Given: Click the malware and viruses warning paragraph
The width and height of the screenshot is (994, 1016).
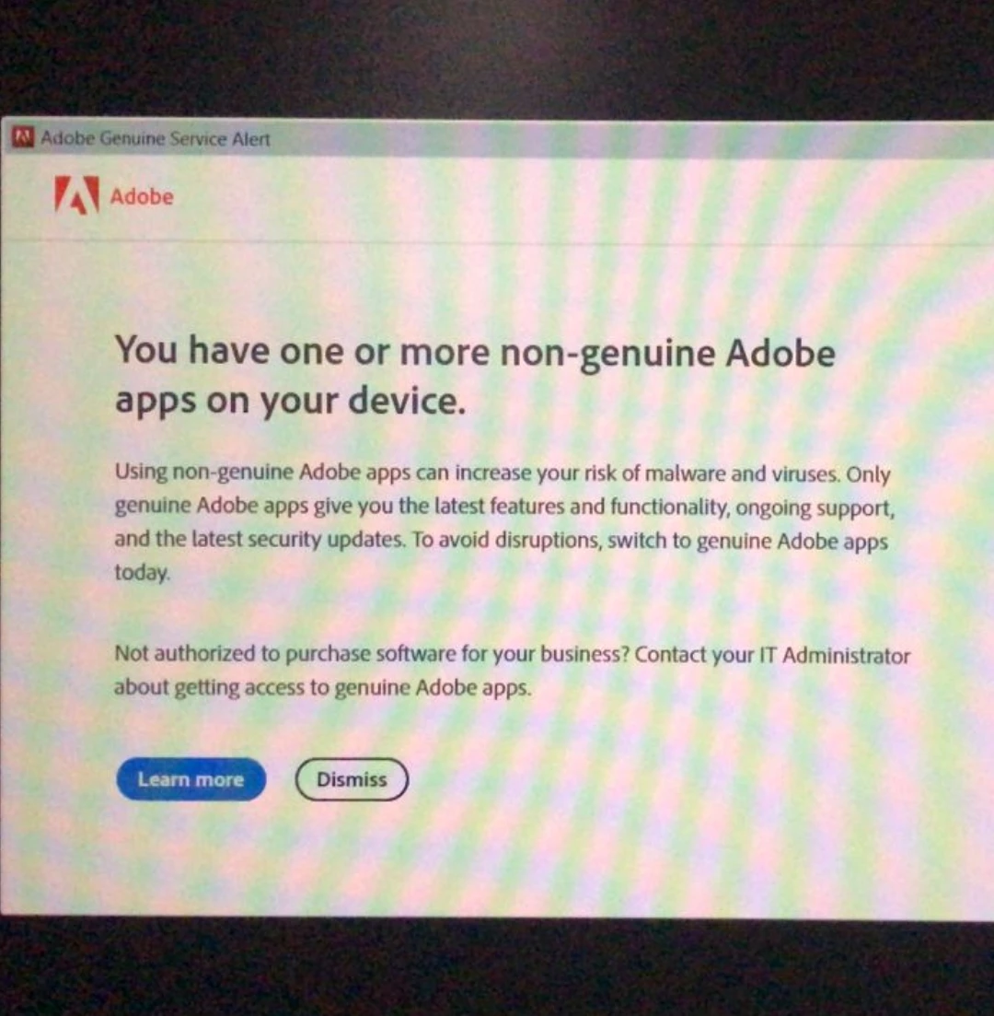Looking at the screenshot, I should 504,523.
